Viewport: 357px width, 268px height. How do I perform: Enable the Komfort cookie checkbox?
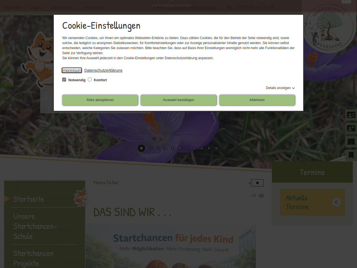90,80
